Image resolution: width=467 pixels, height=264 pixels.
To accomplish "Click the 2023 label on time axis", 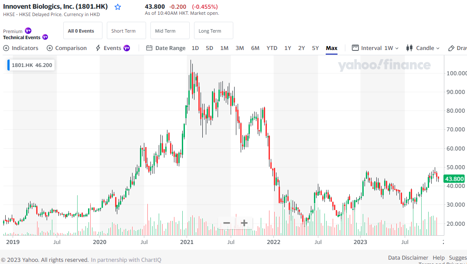I will tap(360, 242).
